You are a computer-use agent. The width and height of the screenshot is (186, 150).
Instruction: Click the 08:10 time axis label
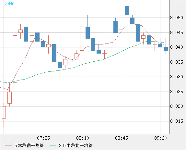pos(83,138)
